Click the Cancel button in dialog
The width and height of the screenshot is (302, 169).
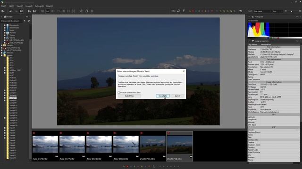pos(177,96)
